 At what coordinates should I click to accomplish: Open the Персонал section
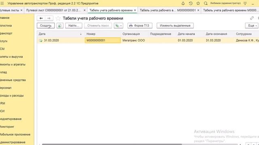click(x=6, y=88)
